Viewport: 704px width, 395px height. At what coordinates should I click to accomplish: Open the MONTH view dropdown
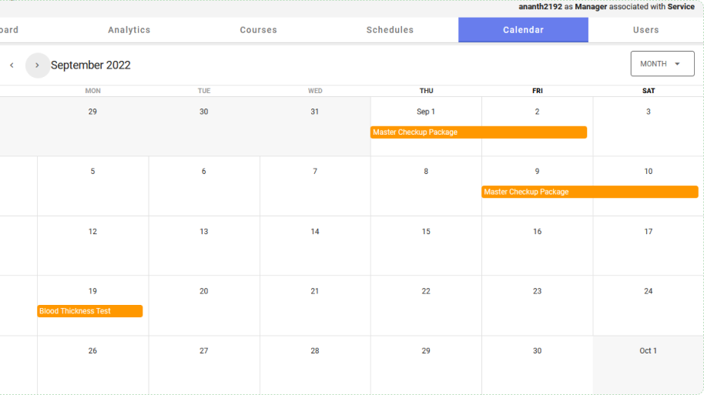pyautogui.click(x=662, y=64)
